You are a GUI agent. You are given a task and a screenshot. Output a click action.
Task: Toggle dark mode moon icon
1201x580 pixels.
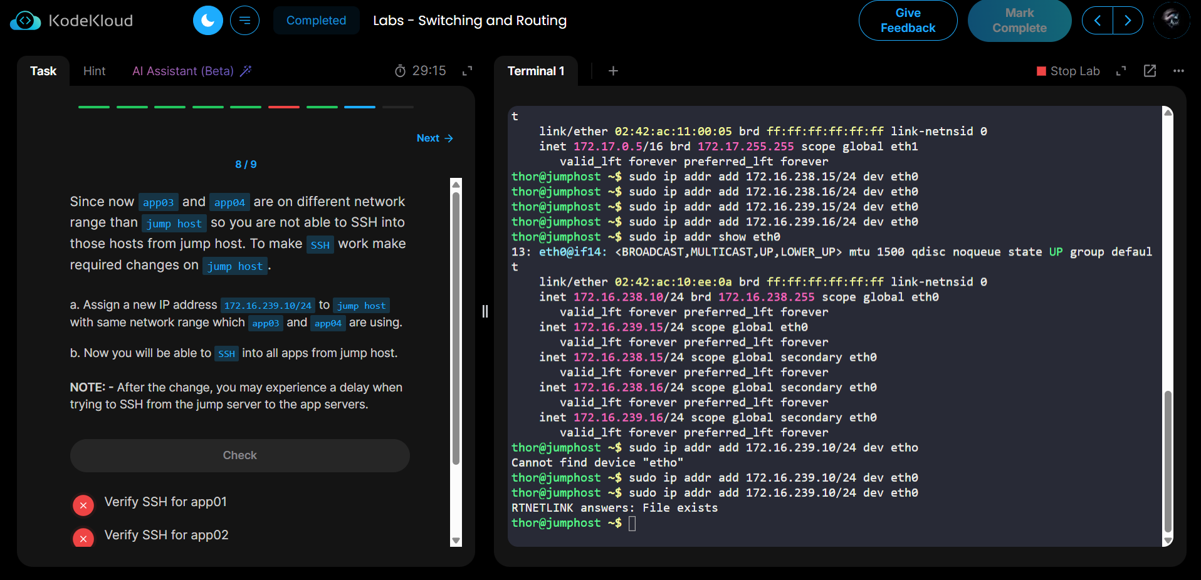point(207,21)
